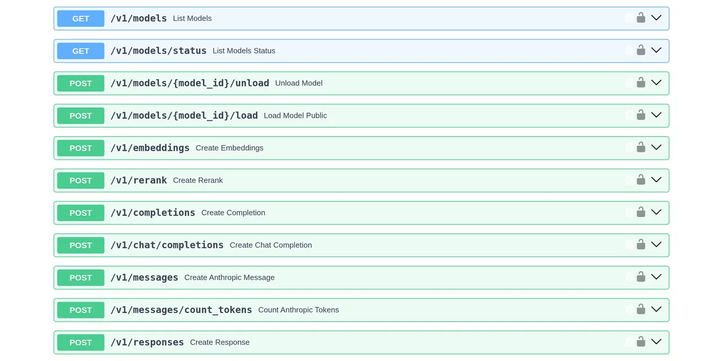Copy the Load Model Public endpoint path
This screenshot has height=361, width=723.
(629, 116)
